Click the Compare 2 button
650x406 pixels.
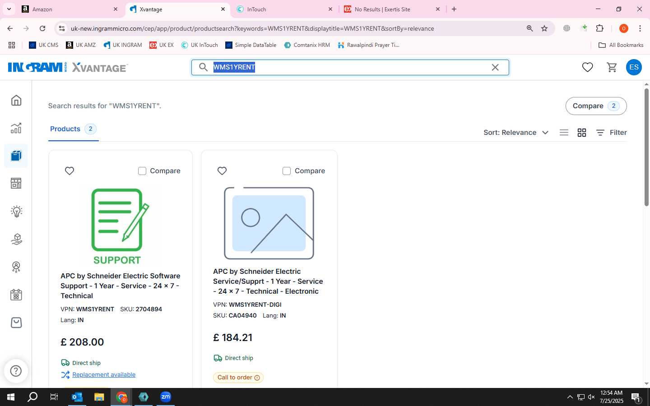pyautogui.click(x=596, y=106)
